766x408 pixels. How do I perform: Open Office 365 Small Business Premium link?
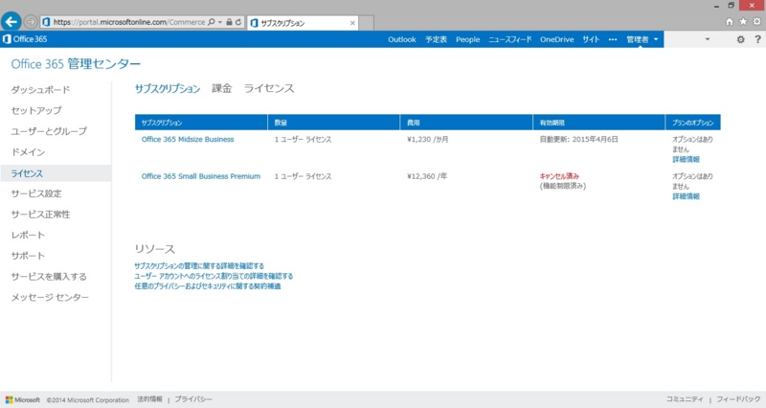click(x=201, y=176)
